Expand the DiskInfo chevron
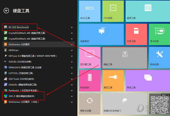The height and width of the screenshot is (116, 170). point(72,85)
